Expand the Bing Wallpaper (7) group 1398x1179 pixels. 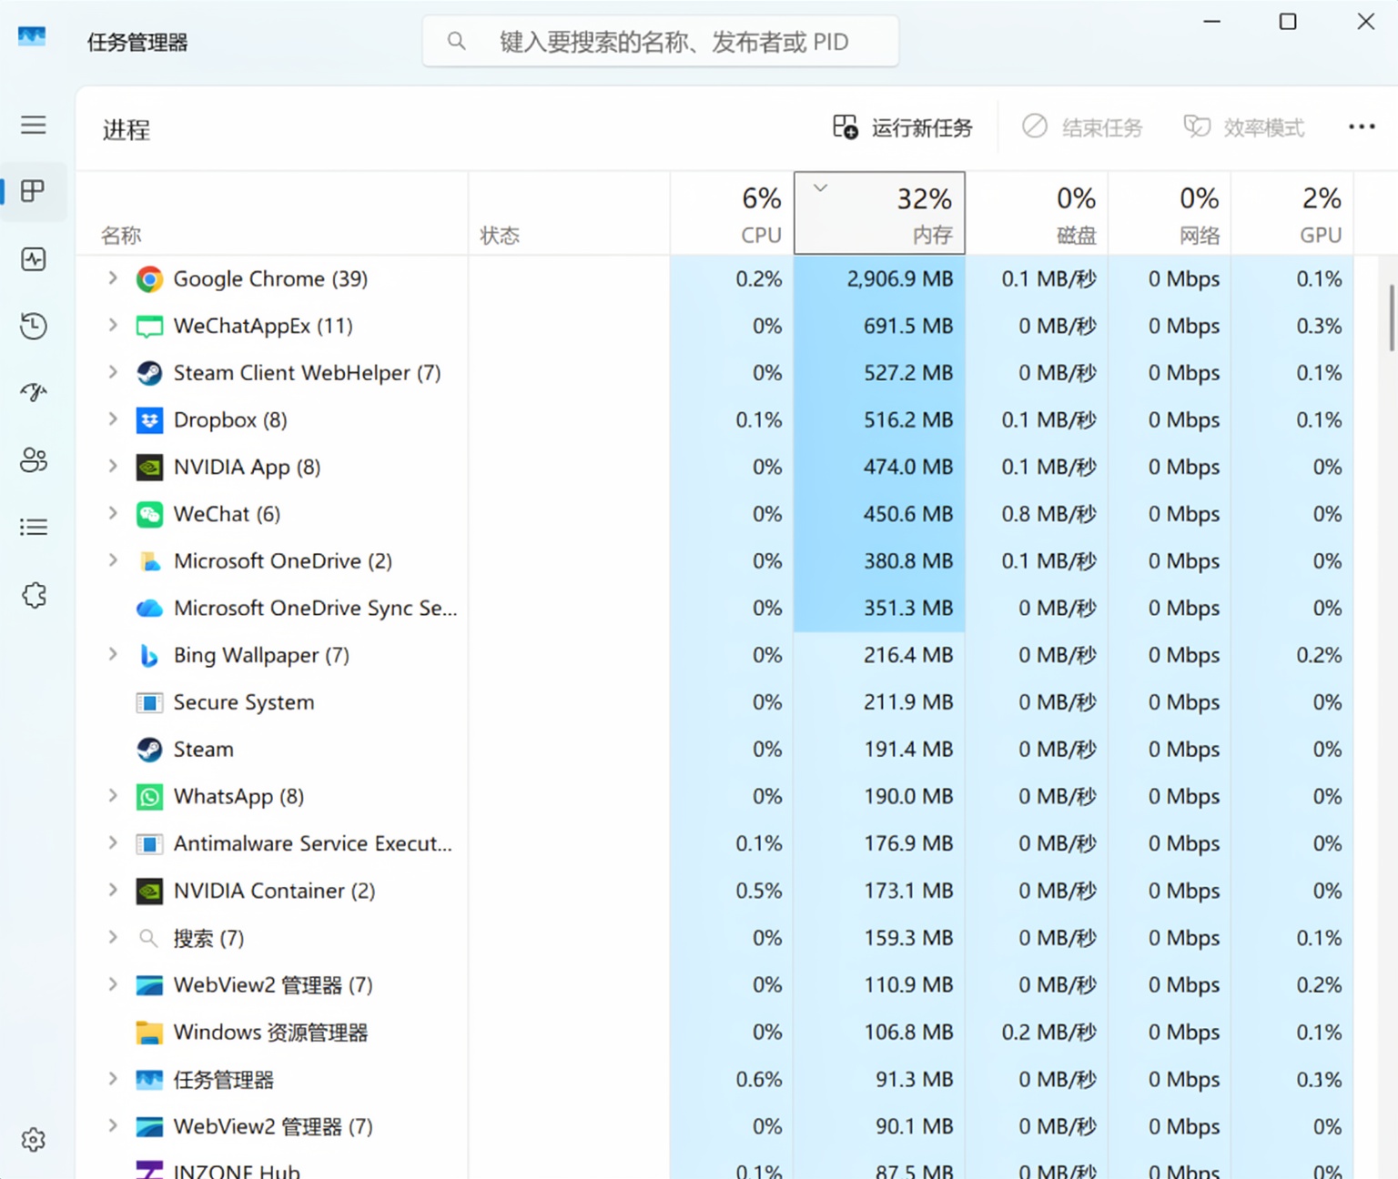click(x=113, y=654)
